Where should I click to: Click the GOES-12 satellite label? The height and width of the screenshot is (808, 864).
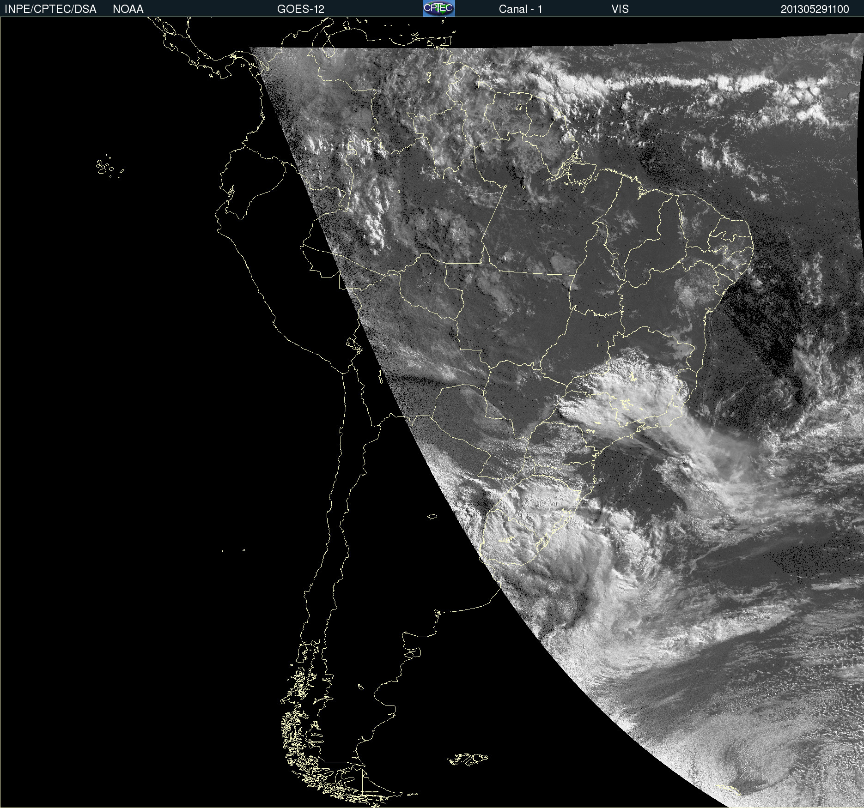301,9
